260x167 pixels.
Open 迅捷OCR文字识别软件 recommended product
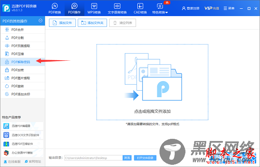pyautogui.click(x=23, y=135)
